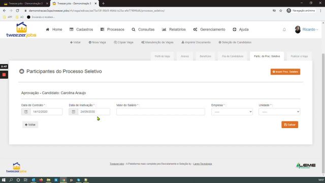Open the Home menu
Image resolution: width=325 pixels, height=183 pixels.
pyautogui.click(x=54, y=29)
